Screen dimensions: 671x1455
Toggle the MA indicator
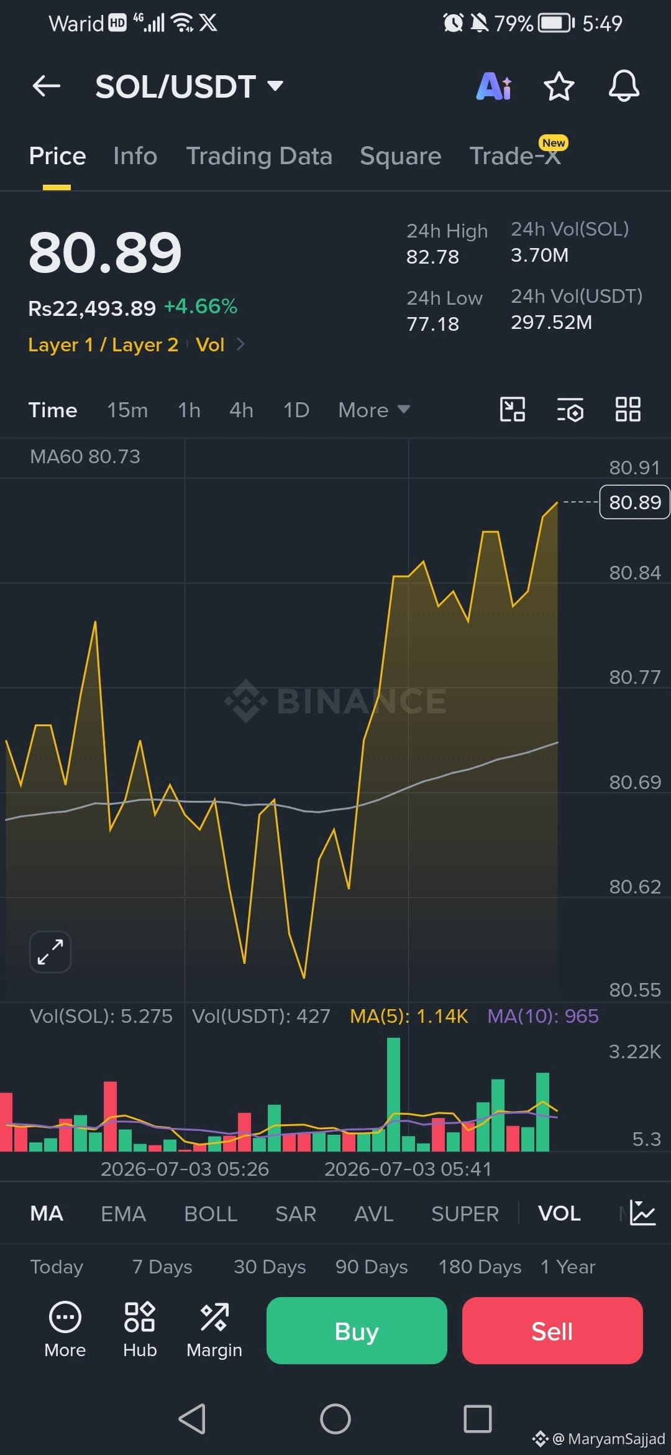[x=47, y=1214]
